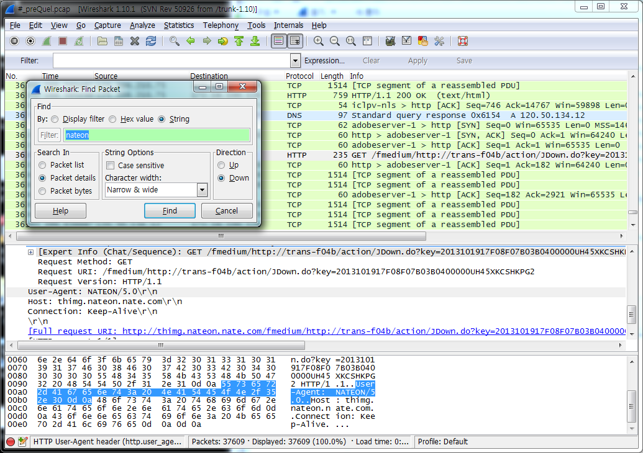This screenshot has width=643, height=453.
Task: Click the zoom in toolbar icon
Action: (x=319, y=41)
